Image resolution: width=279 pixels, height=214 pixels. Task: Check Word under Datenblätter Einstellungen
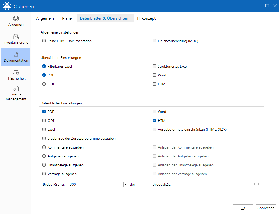[154, 112]
